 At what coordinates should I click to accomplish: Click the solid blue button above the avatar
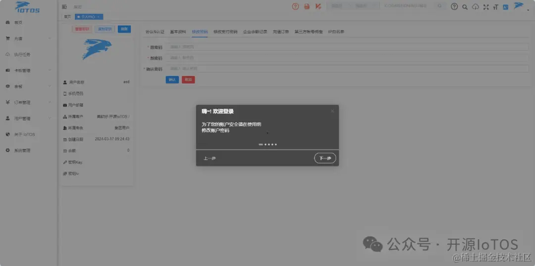click(x=124, y=29)
